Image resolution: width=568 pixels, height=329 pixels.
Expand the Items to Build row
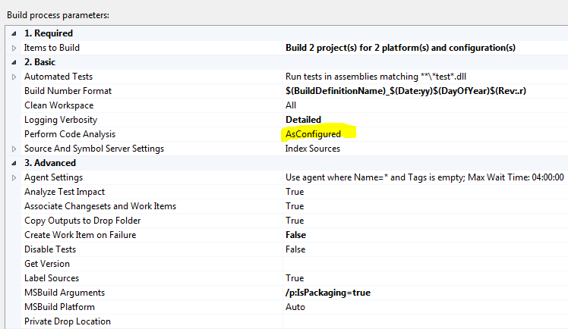pyautogui.click(x=14, y=48)
